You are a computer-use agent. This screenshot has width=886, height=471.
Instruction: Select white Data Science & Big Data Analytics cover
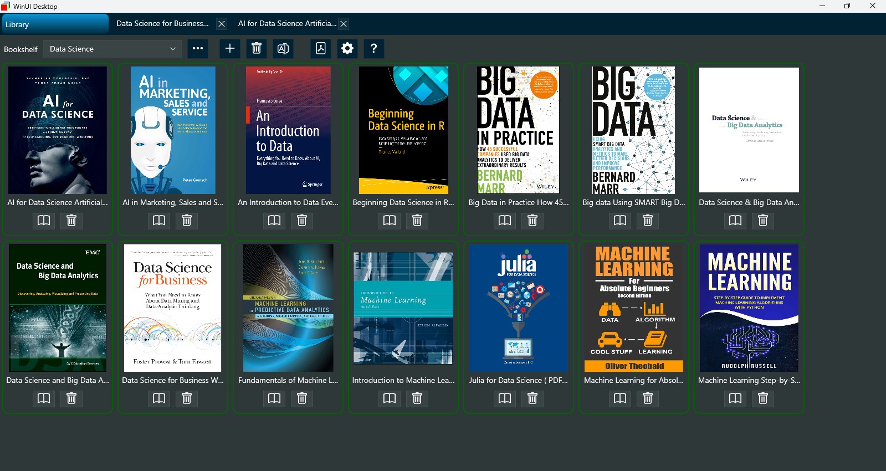pos(749,130)
